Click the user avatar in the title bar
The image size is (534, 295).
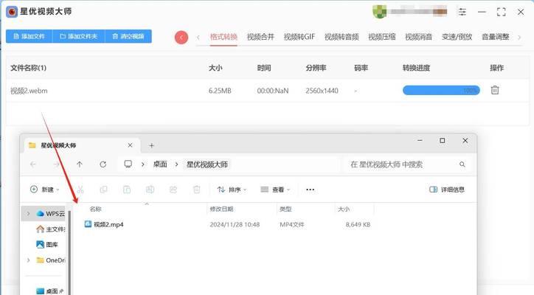pos(379,12)
